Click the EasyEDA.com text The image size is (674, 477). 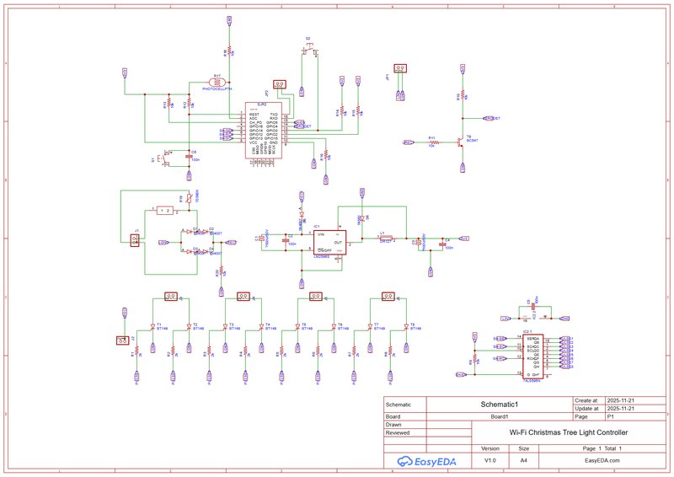click(602, 460)
